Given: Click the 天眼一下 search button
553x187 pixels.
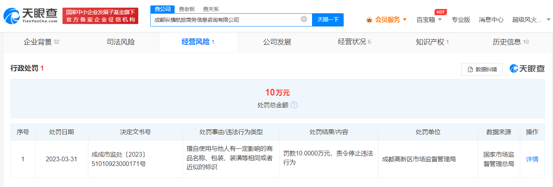Looking at the screenshot, I should click(x=328, y=19).
